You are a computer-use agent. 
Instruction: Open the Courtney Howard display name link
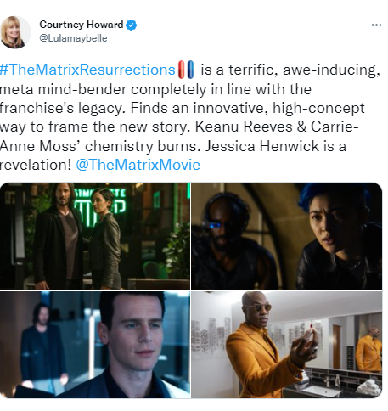(x=82, y=25)
